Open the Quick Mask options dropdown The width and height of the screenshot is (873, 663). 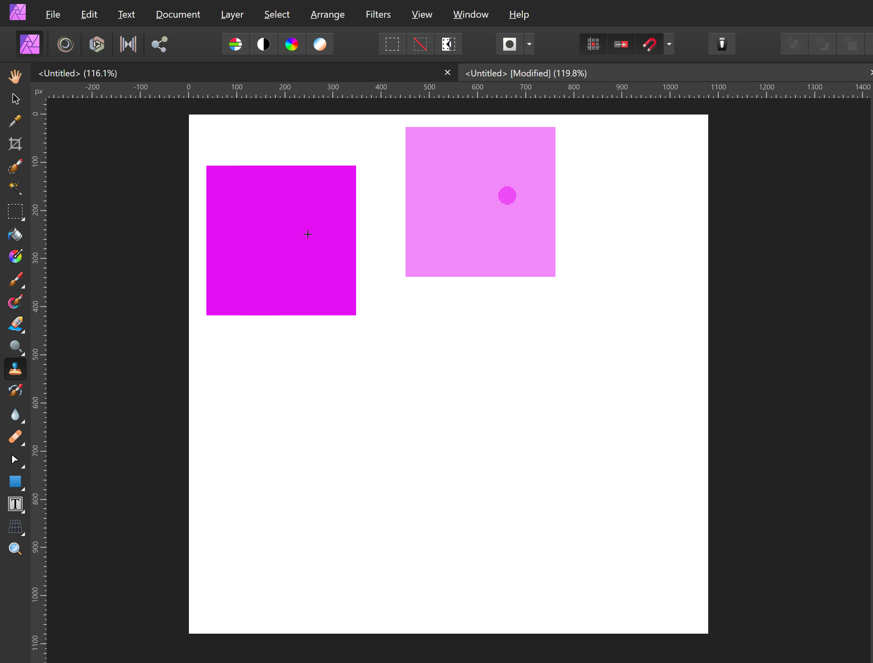coord(529,44)
